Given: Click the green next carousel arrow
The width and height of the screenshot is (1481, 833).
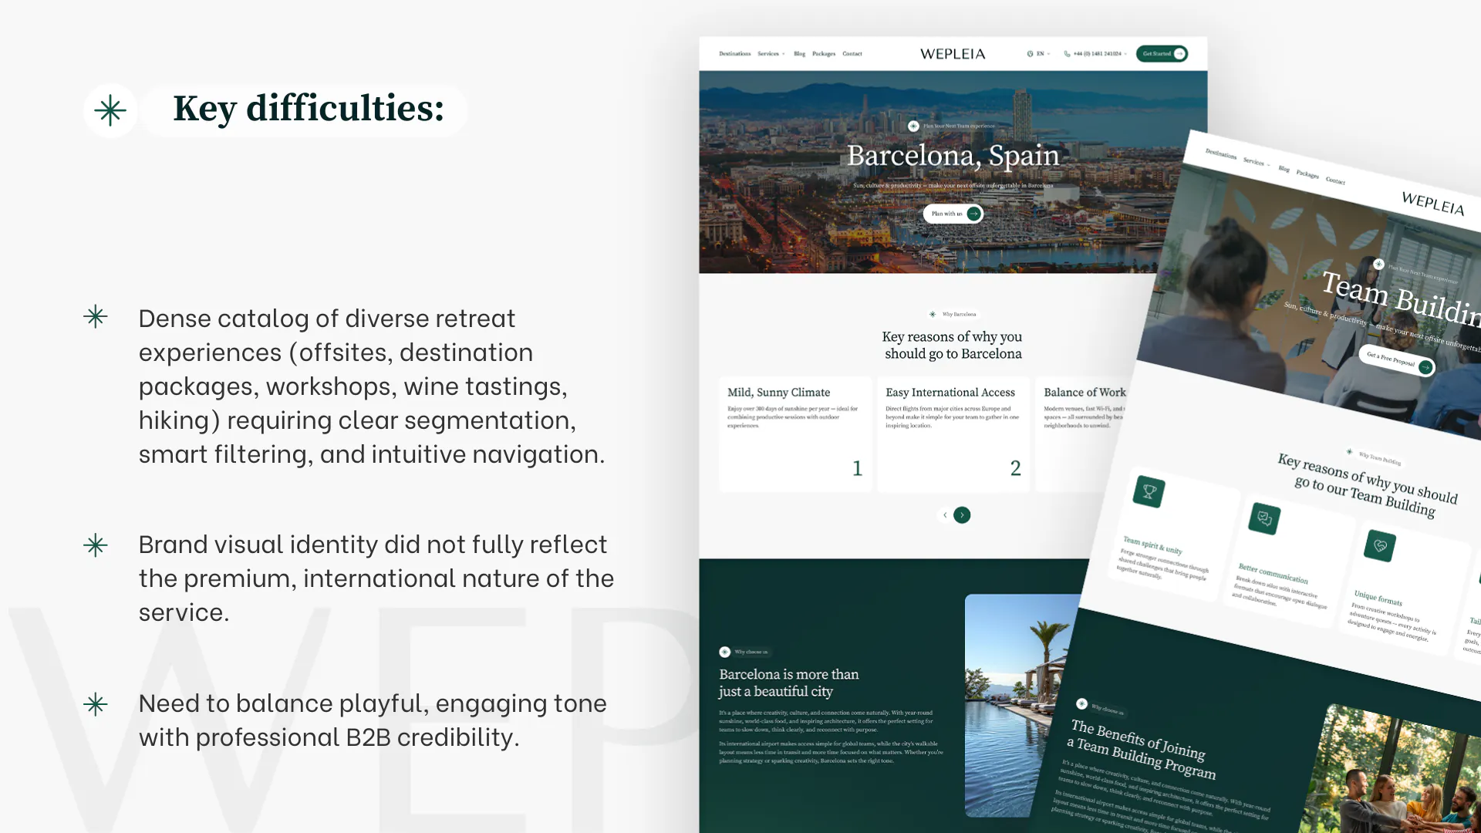Looking at the screenshot, I should 962,515.
